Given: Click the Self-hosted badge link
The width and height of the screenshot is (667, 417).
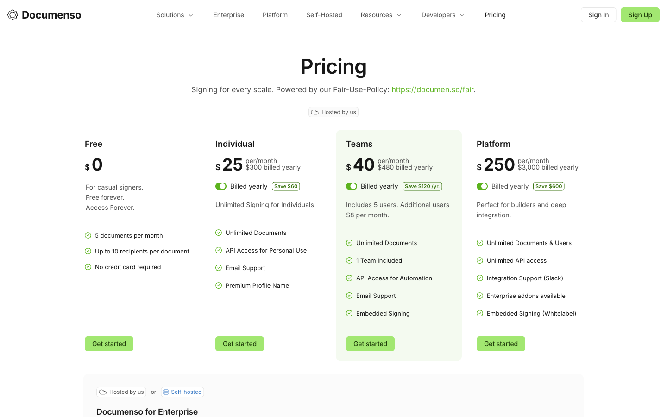Looking at the screenshot, I should point(182,392).
